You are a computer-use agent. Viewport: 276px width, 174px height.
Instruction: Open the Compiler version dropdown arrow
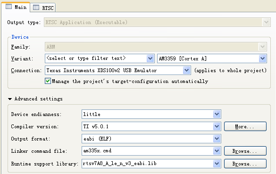coord(217,126)
